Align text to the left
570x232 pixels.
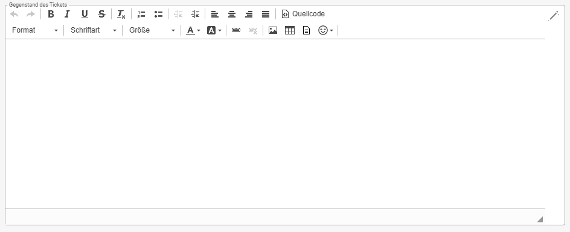pyautogui.click(x=215, y=14)
